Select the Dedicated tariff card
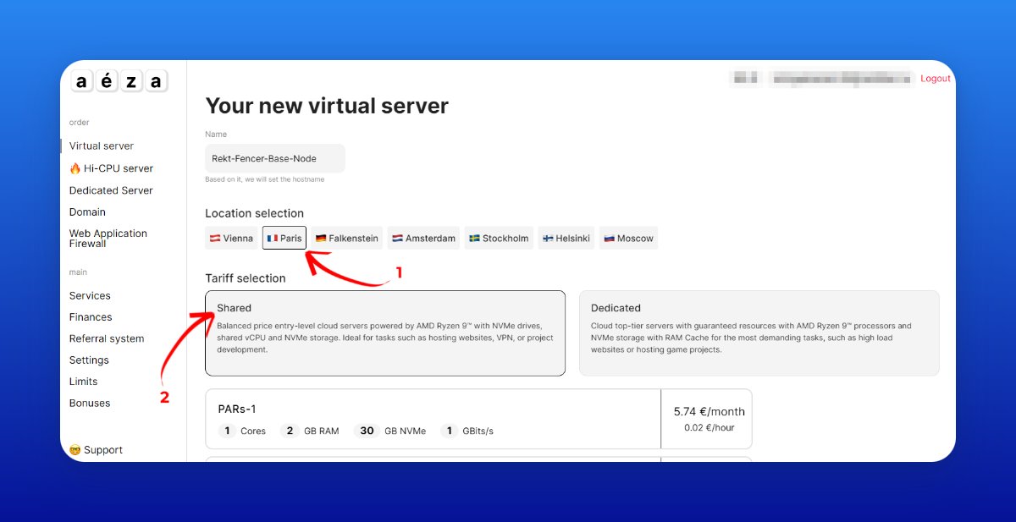1016x522 pixels. [759, 332]
